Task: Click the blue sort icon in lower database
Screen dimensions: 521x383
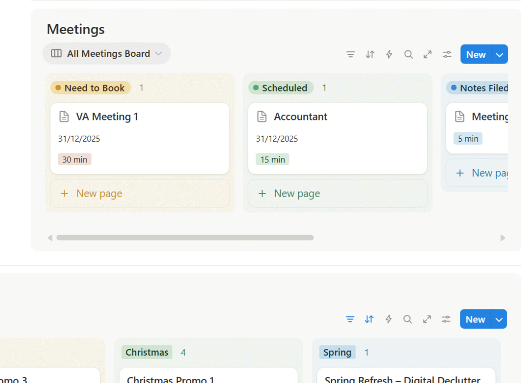Action: (369, 319)
